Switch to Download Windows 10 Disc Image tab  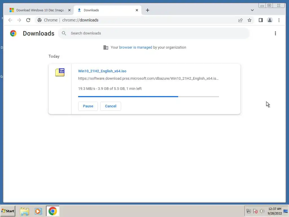click(x=40, y=10)
